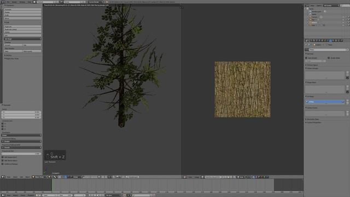Image resolution: width=350 pixels, height=197 pixels.
Task: Toggle the constraint axis Y checkbox
Action: (x=2, y=126)
